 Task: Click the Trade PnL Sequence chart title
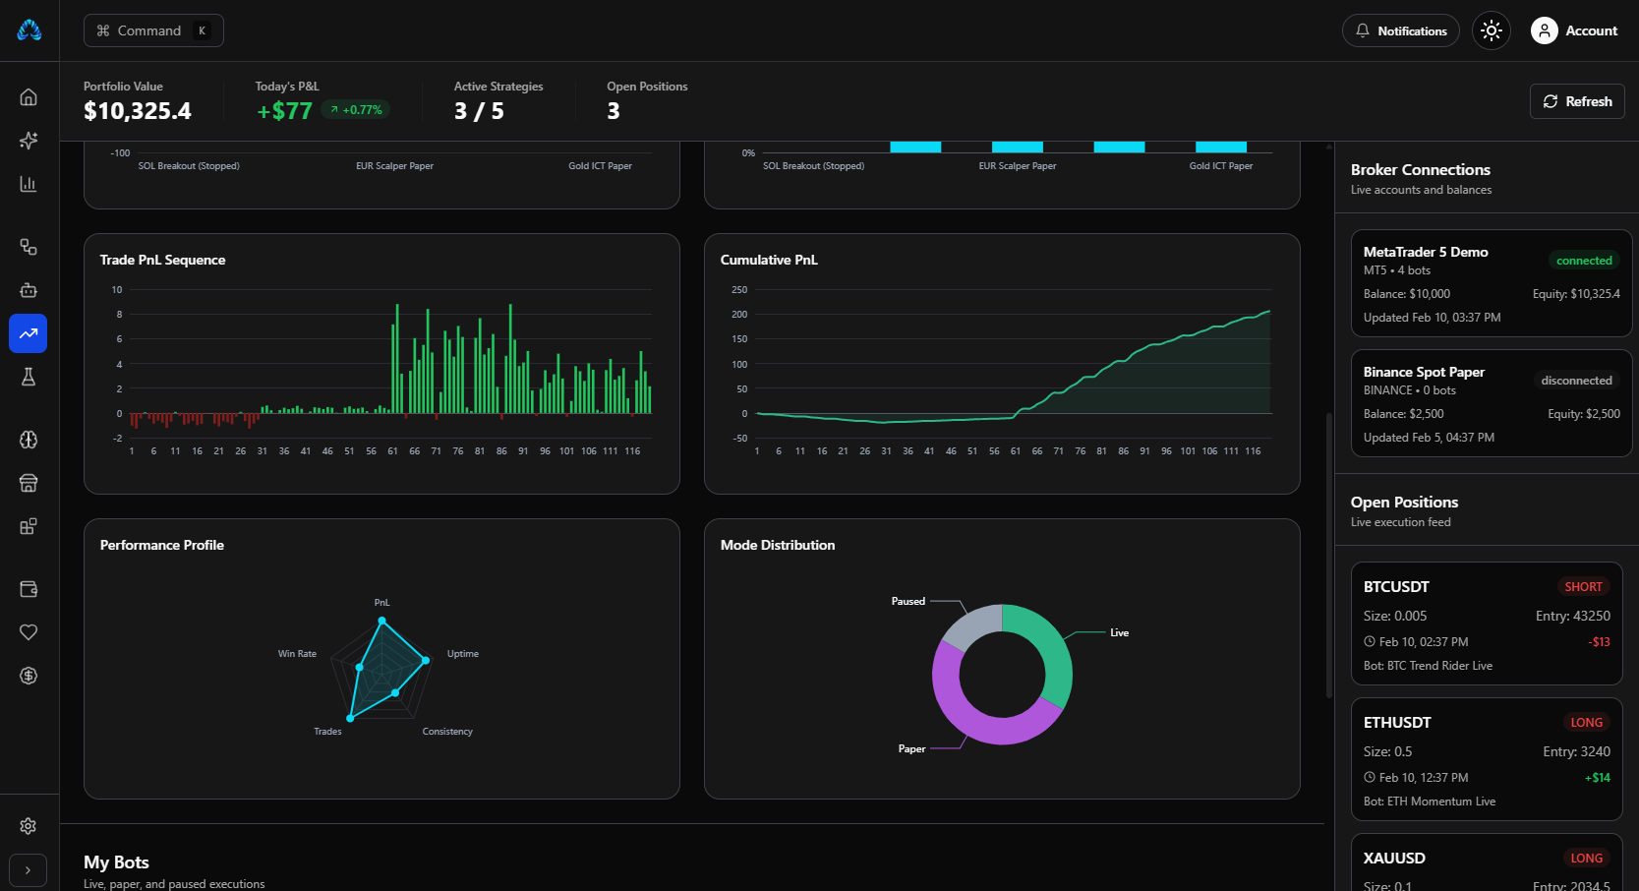point(162,260)
